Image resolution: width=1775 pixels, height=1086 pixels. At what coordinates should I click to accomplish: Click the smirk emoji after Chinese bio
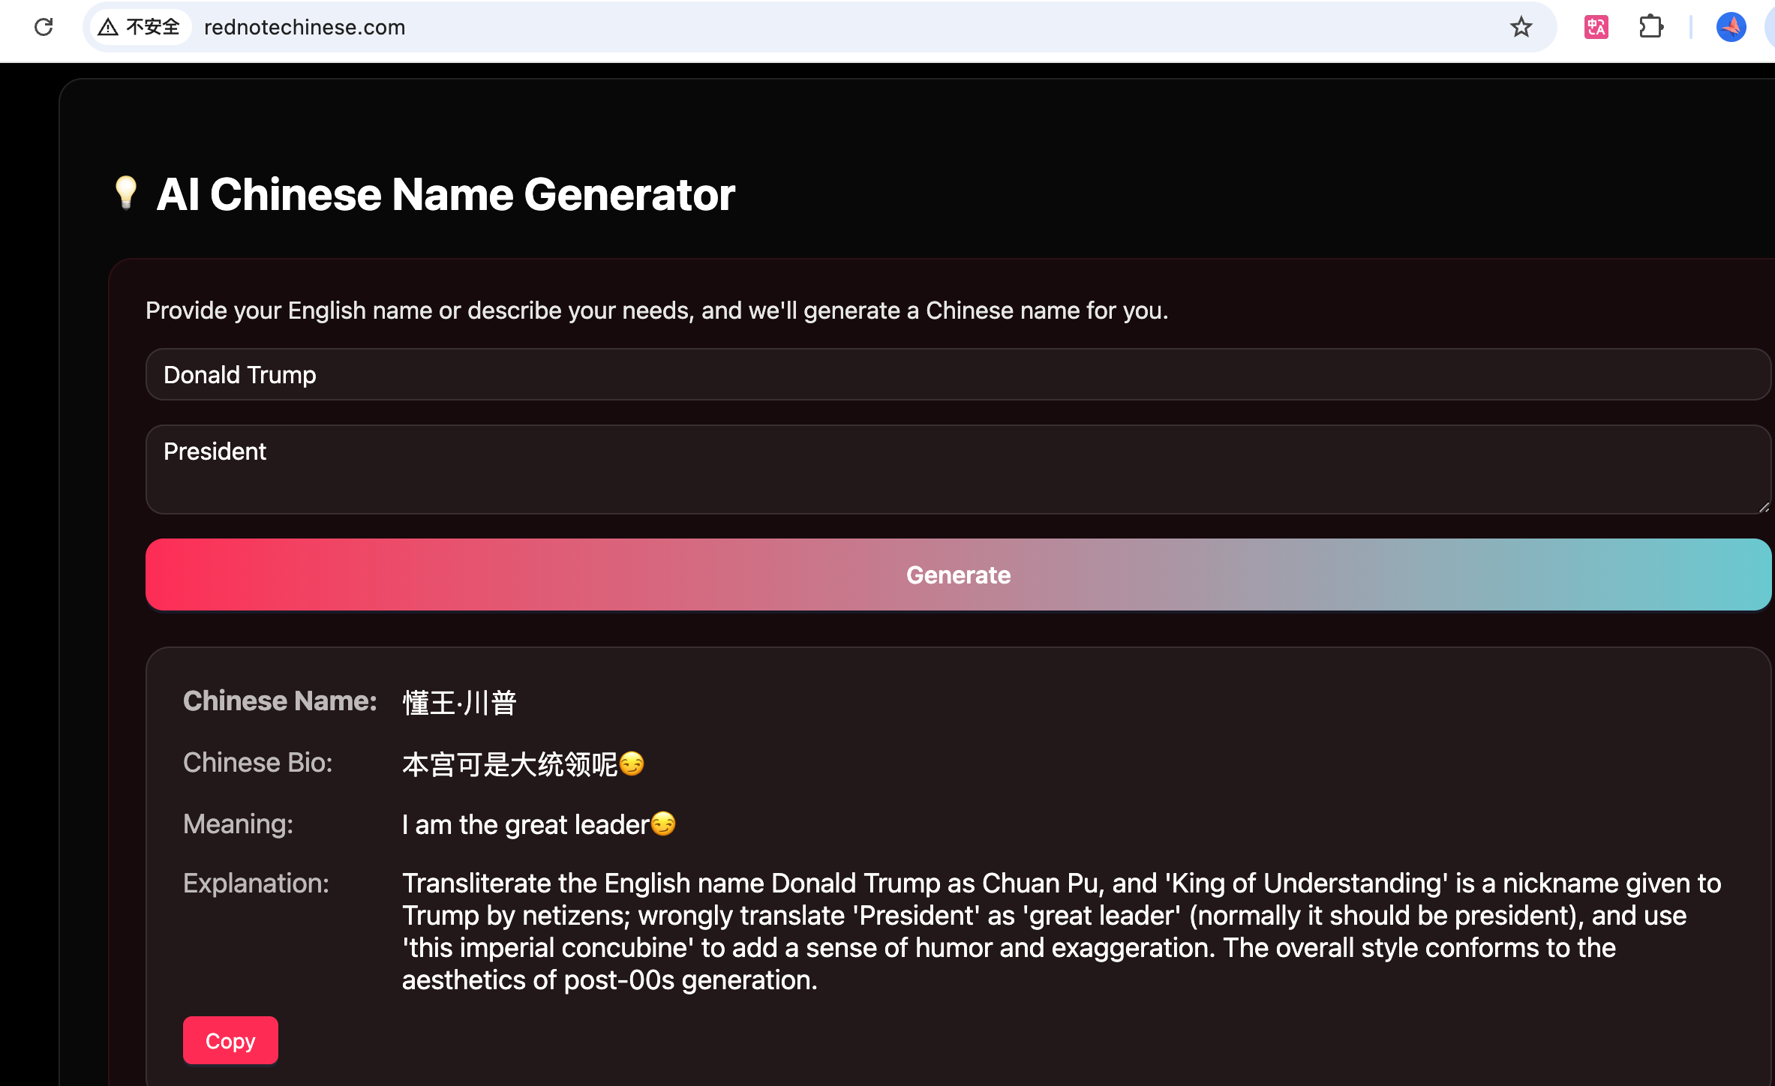pos(632,763)
